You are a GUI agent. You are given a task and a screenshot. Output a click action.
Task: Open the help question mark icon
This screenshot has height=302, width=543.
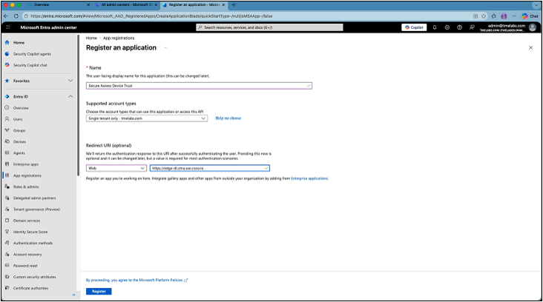tap(459, 27)
